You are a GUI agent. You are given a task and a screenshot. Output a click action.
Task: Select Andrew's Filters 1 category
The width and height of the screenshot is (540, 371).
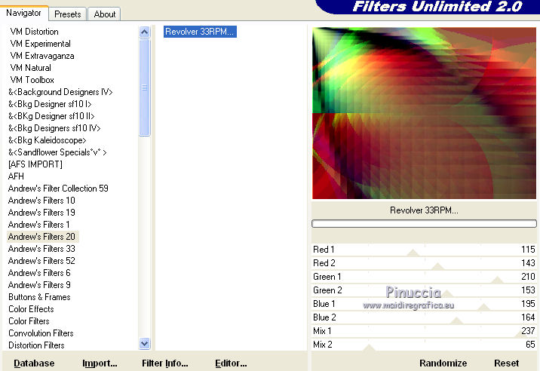38,225
